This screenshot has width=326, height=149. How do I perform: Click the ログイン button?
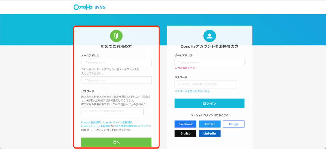(209, 103)
